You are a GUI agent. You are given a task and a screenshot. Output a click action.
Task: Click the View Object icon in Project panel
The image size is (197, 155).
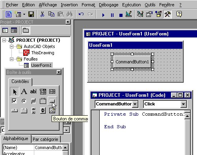[x=14, y=30]
